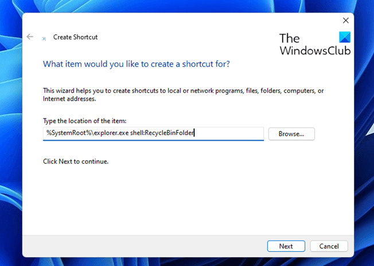The width and height of the screenshot is (374, 266).
Task: Click the "Click Next to continue" text
Action: (x=76, y=161)
